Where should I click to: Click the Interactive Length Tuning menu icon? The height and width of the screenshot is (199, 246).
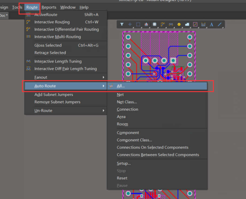pos(28,61)
